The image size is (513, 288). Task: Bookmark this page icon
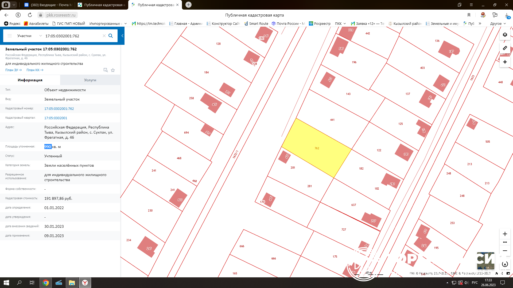tap(469, 15)
